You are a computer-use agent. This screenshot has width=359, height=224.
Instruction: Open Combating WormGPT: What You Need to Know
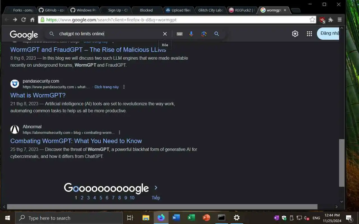point(76,141)
